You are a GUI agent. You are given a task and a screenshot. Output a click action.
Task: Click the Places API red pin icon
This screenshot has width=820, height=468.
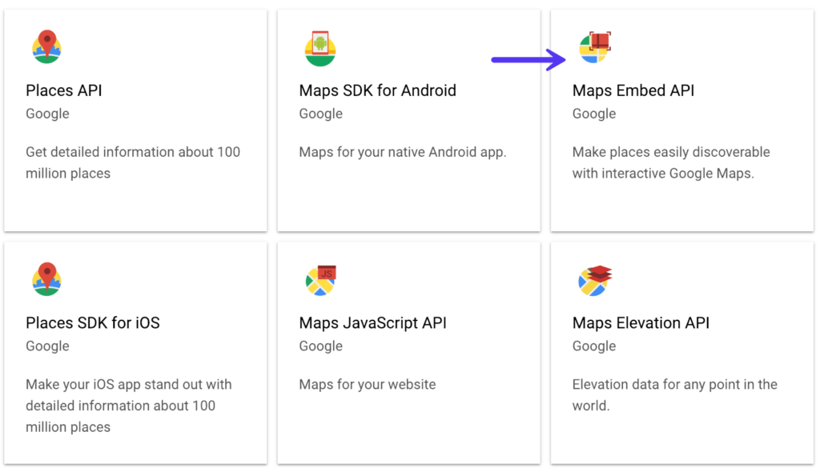click(46, 46)
